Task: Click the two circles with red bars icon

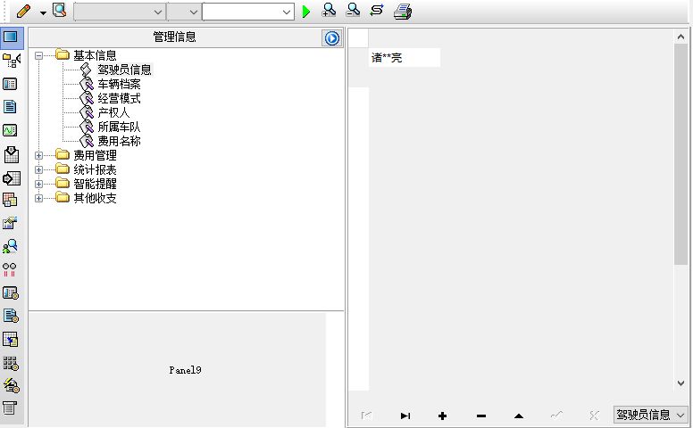Action: click(9, 269)
